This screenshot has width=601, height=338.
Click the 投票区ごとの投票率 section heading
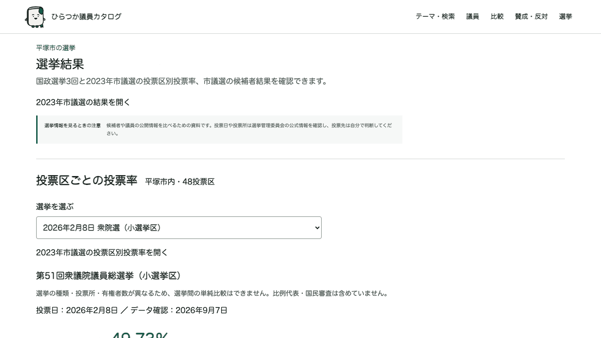pos(87,180)
